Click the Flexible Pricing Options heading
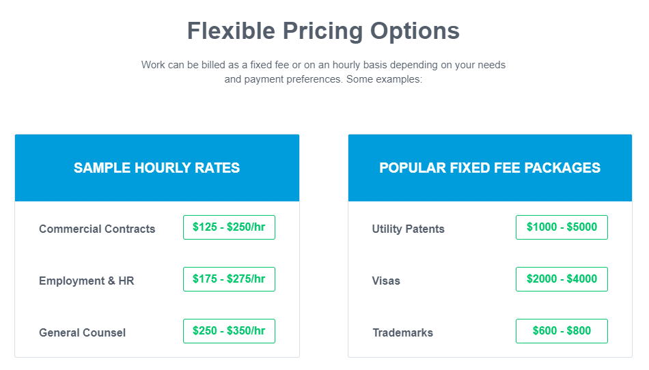 (x=323, y=31)
